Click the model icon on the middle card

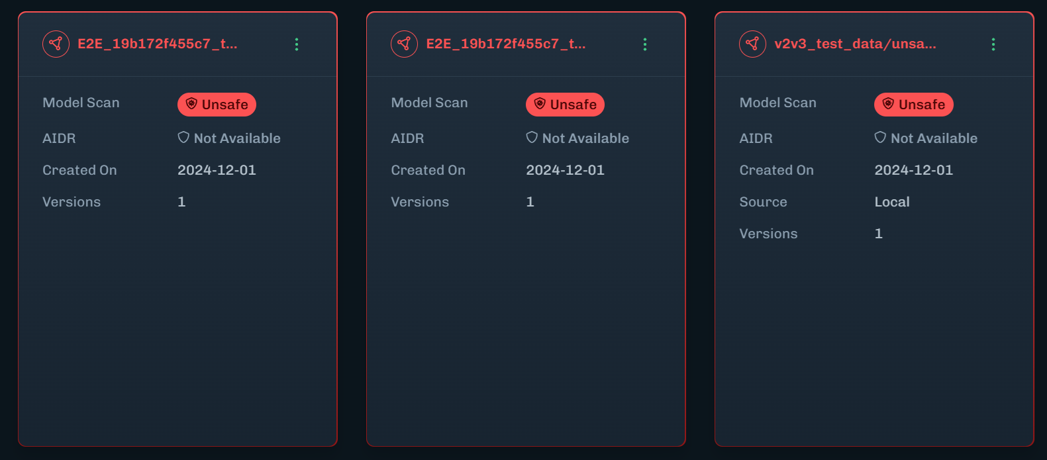point(404,44)
